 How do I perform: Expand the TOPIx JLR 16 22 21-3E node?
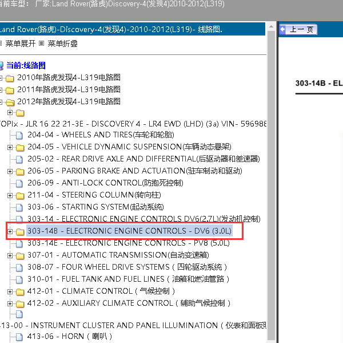click(10, 112)
